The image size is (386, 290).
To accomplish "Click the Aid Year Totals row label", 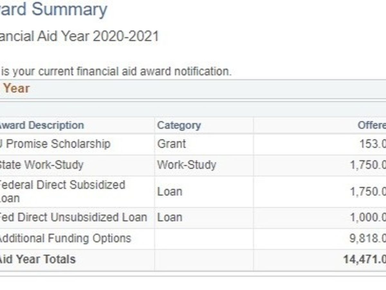I will 37,259.
